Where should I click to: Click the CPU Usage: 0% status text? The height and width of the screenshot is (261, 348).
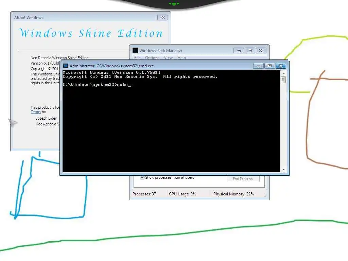click(182, 194)
